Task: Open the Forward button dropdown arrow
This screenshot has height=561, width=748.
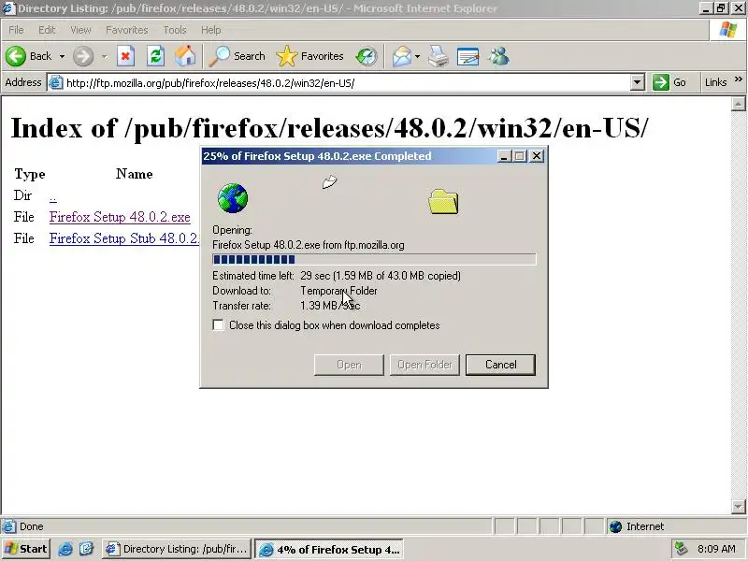Action: (x=104, y=56)
